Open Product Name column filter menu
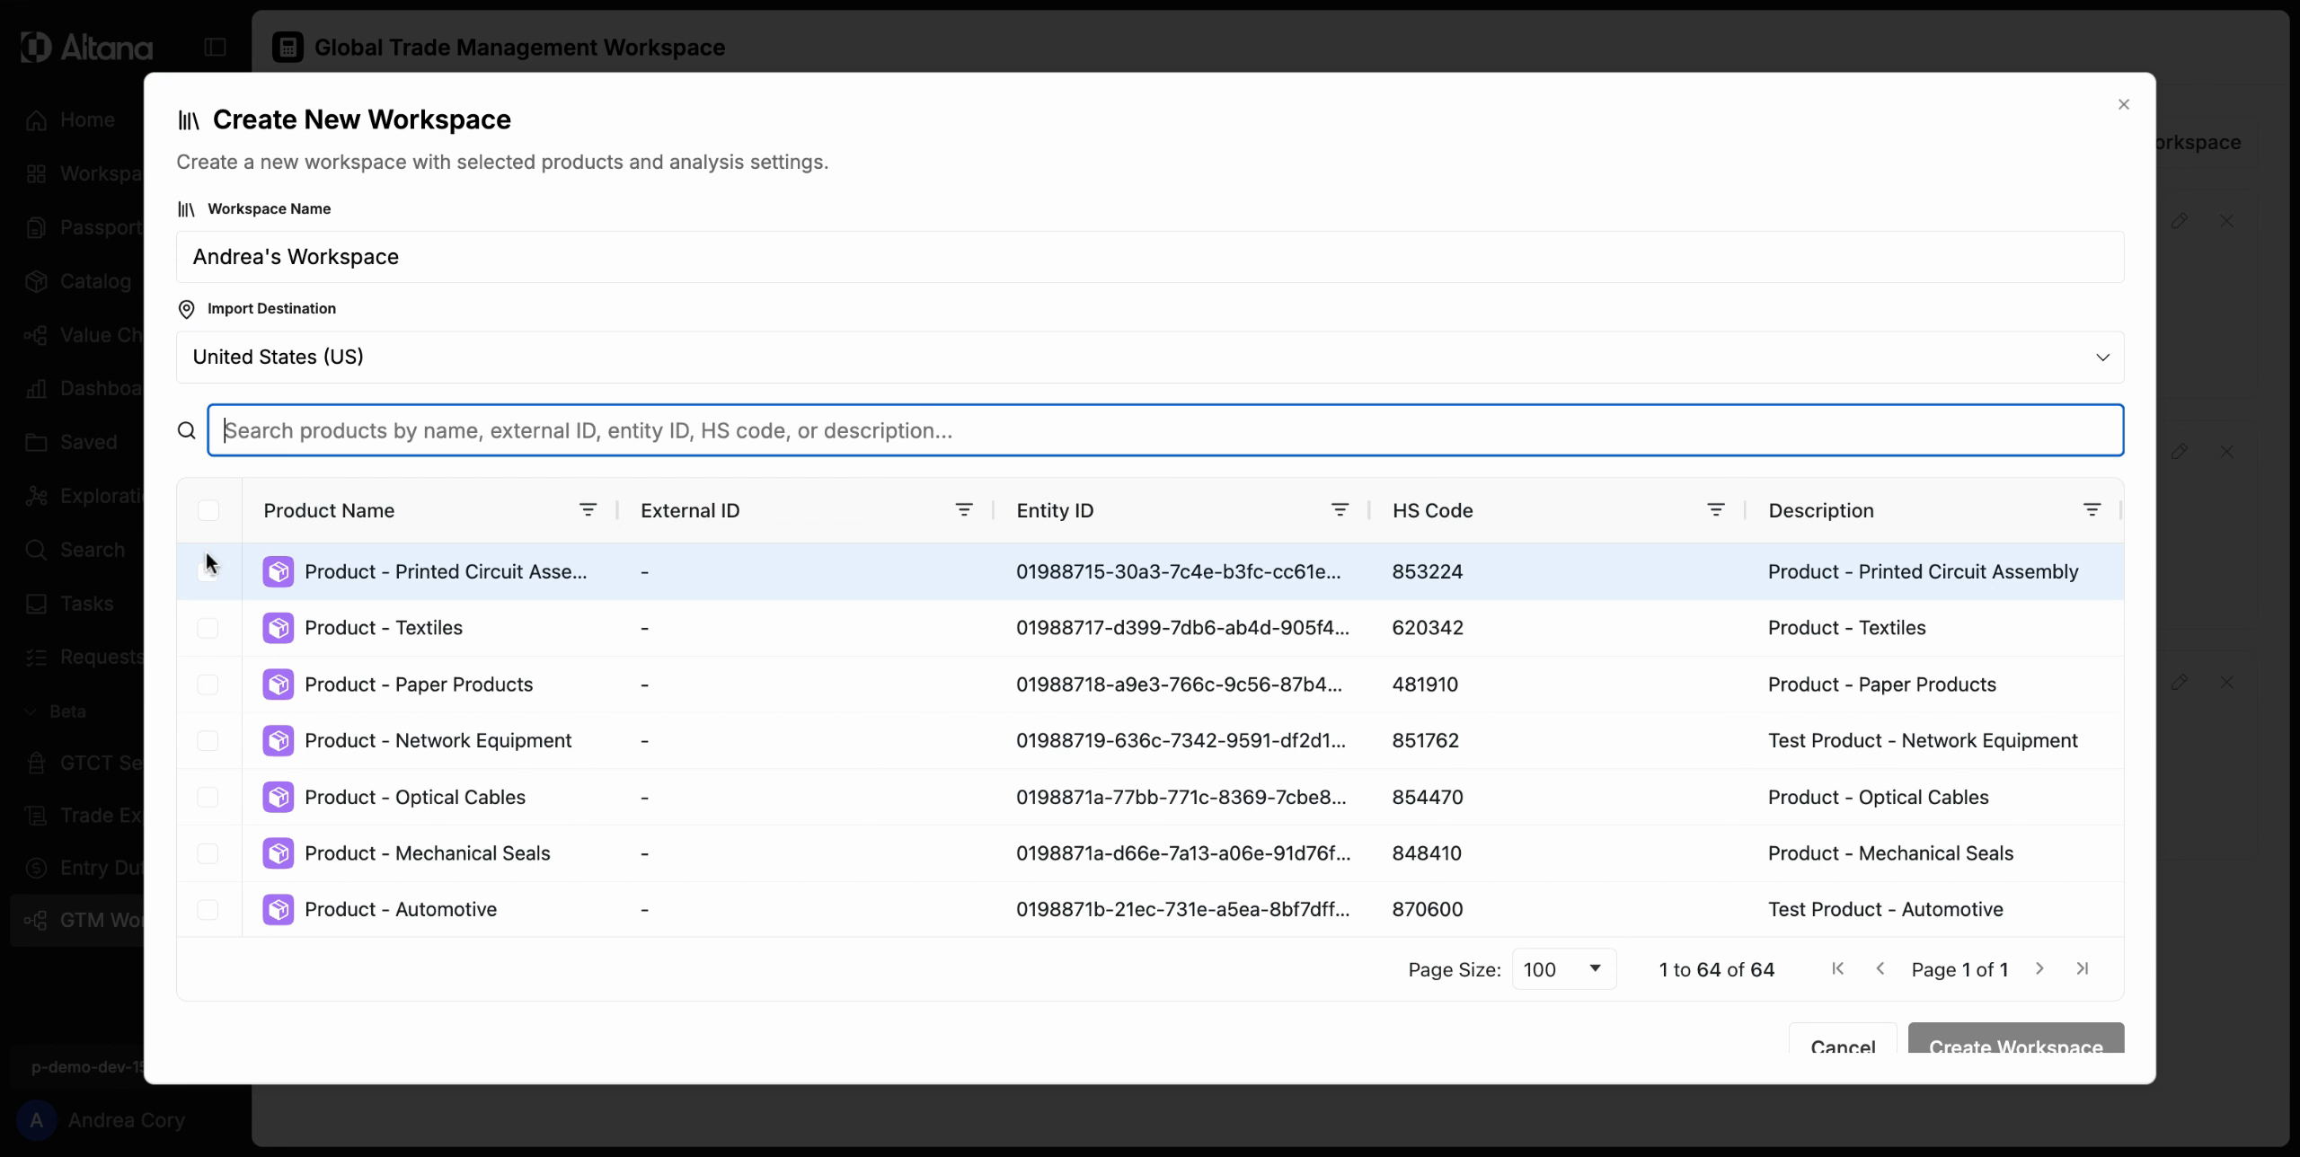This screenshot has width=2300, height=1157. point(588,510)
